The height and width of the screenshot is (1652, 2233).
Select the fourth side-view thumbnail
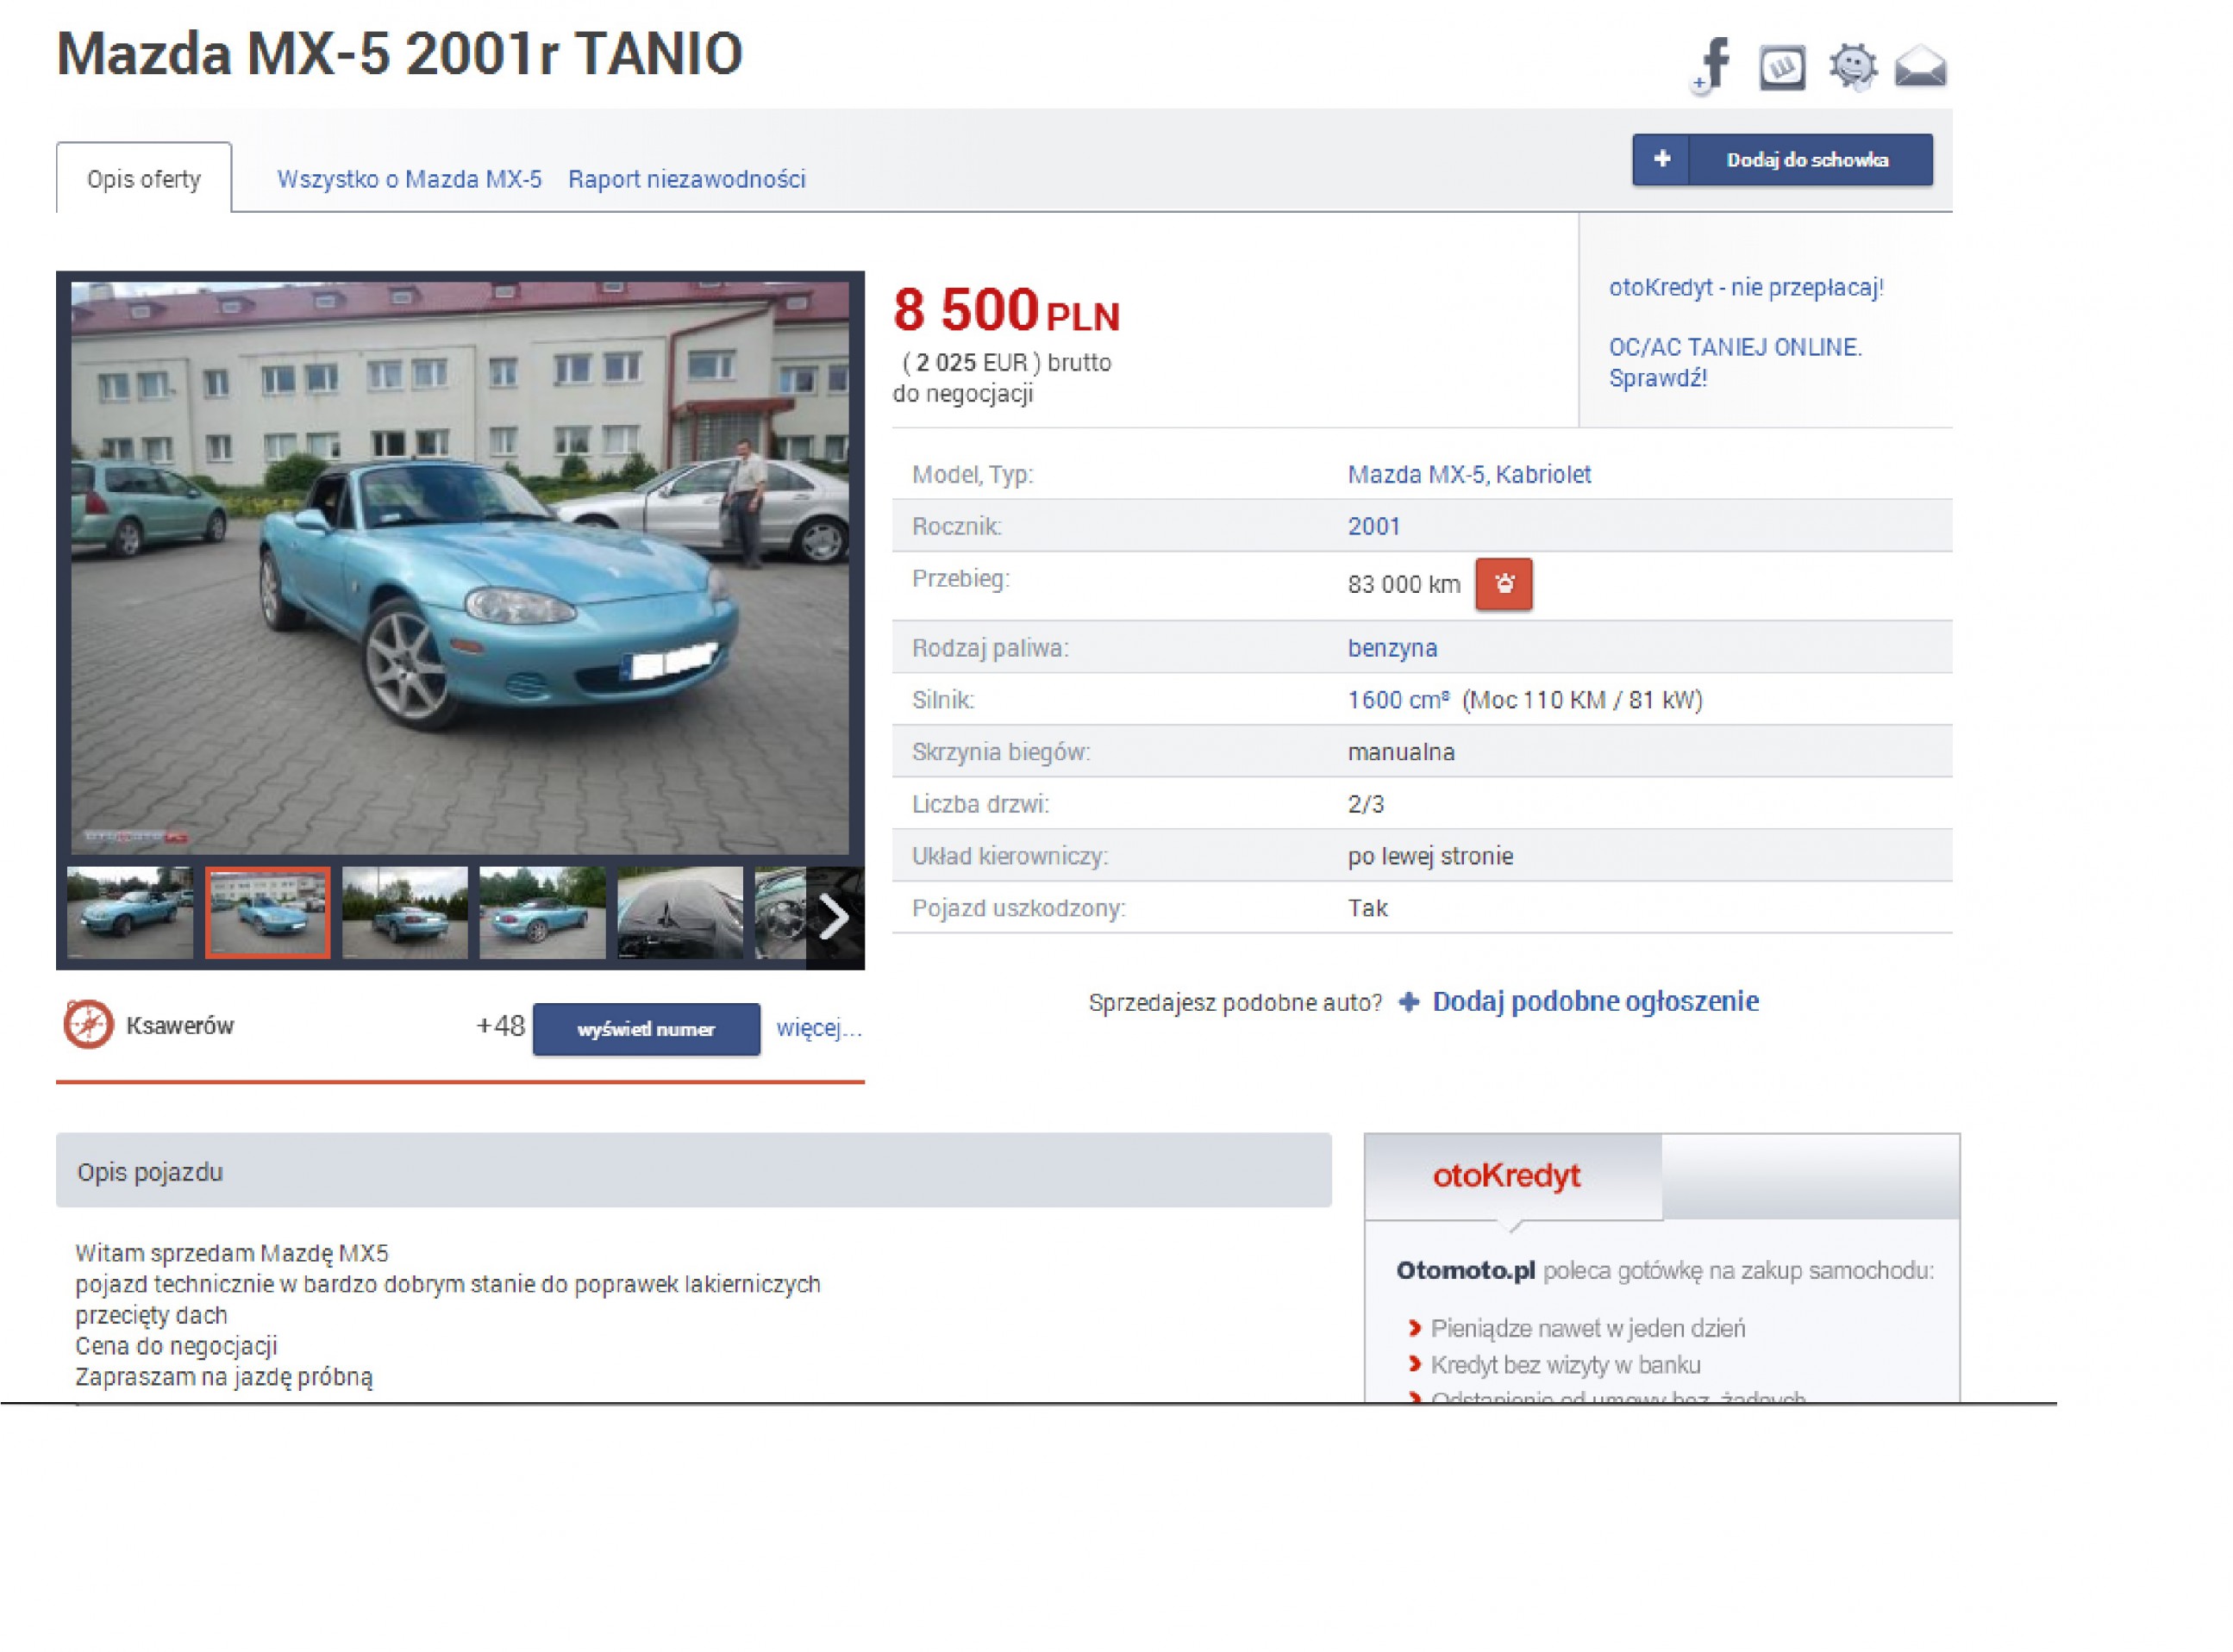pyautogui.click(x=542, y=913)
